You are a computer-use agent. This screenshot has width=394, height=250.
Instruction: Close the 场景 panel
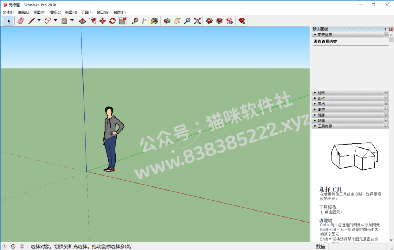[386, 120]
